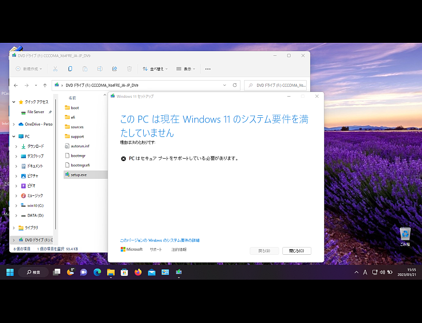The width and height of the screenshot is (422, 323).
Task: Select the bootmgr file
Action: 78,156
